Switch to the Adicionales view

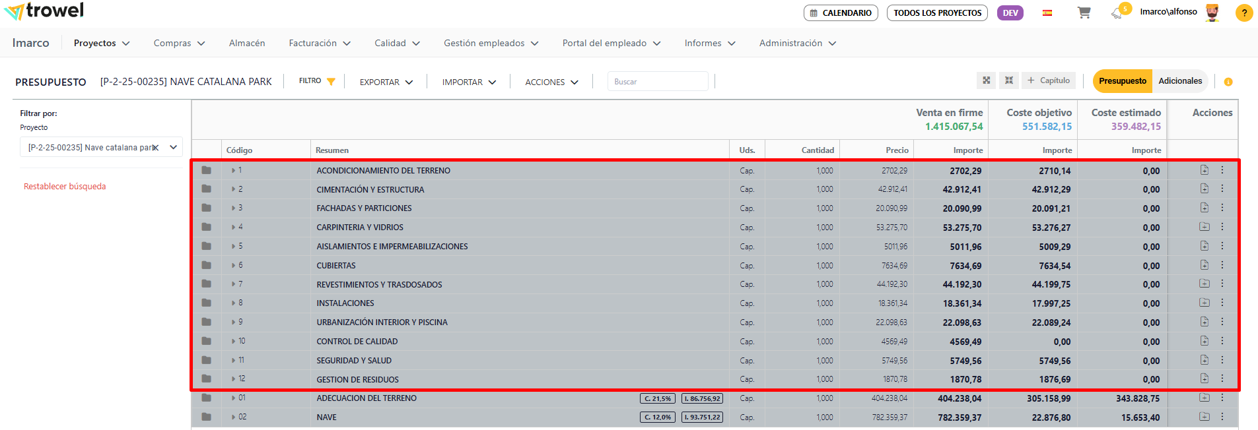tap(1180, 81)
